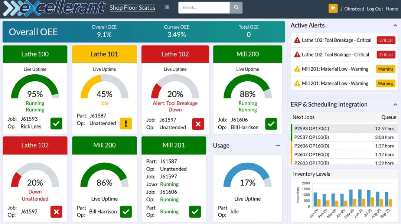Click red triangle icon for Tool Breakage alert

(x=297, y=40)
